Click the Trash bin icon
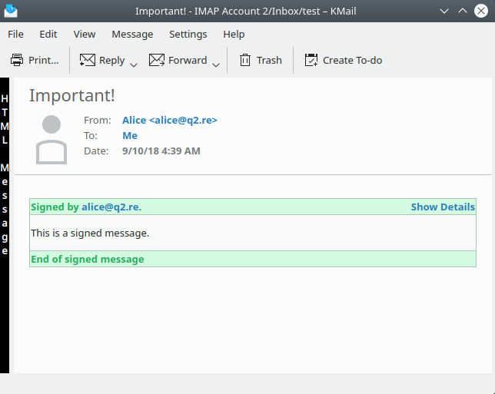 tap(245, 60)
